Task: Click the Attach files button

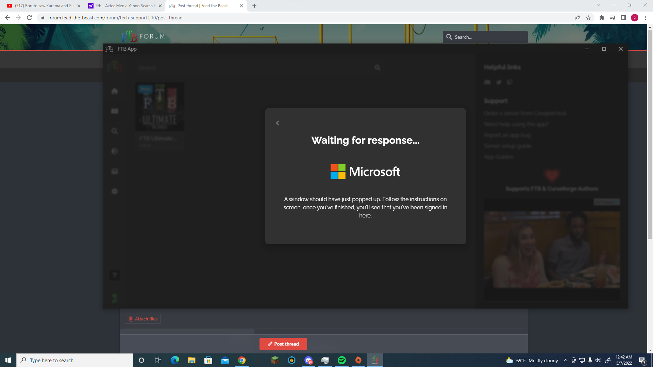Action: (143, 319)
